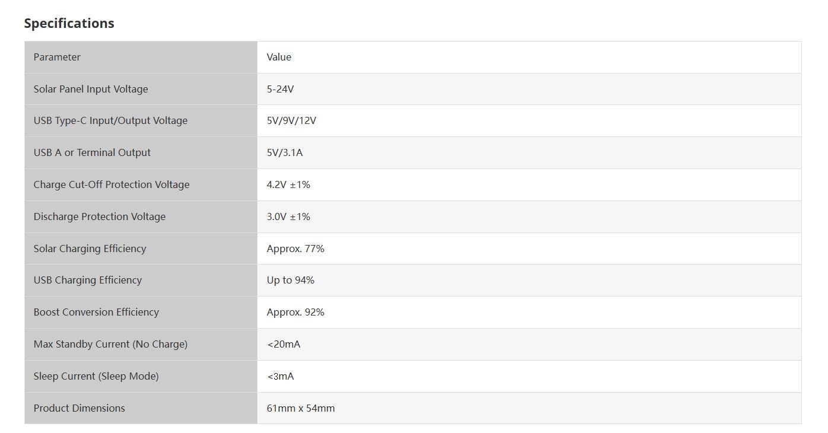828x433 pixels.
Task: Click the USB Type-C Input/Output Voltage label
Action: pyautogui.click(x=110, y=120)
